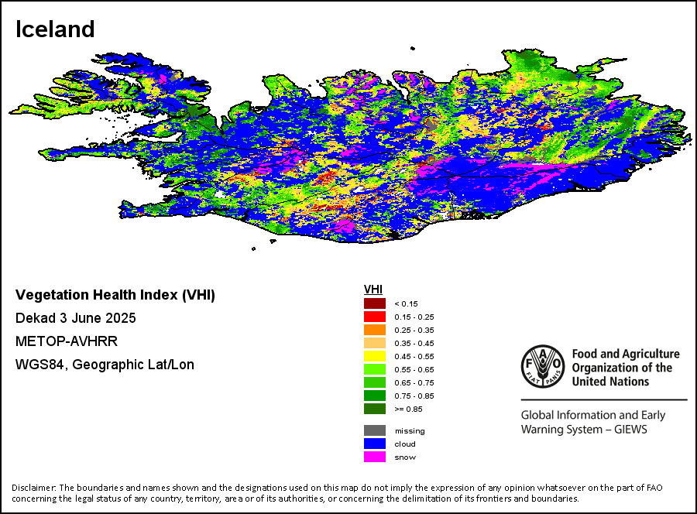
Task: Click the dark red < 0.15 legend swatch
Action: coord(375,304)
